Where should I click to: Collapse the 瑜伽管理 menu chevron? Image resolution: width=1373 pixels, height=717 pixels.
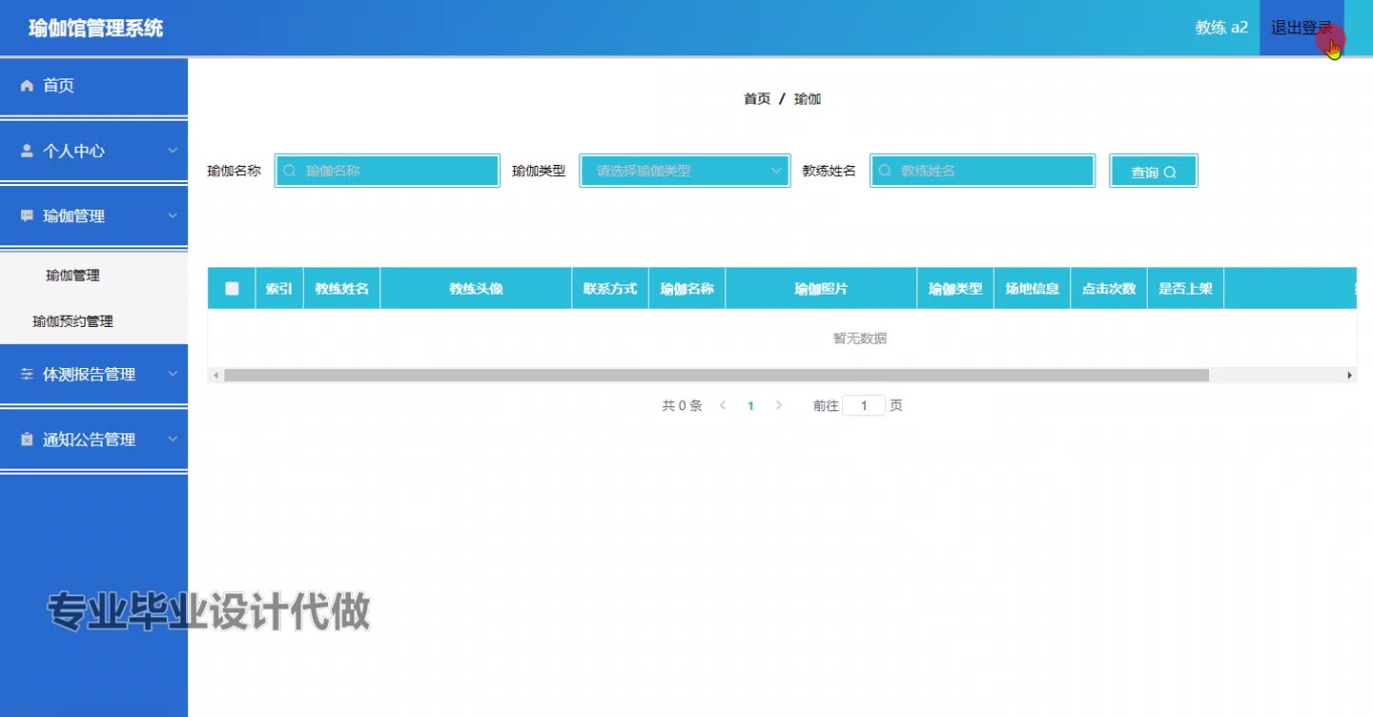coord(173,215)
